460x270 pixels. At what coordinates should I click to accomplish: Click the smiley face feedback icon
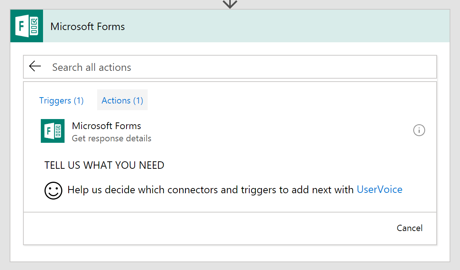(53, 190)
